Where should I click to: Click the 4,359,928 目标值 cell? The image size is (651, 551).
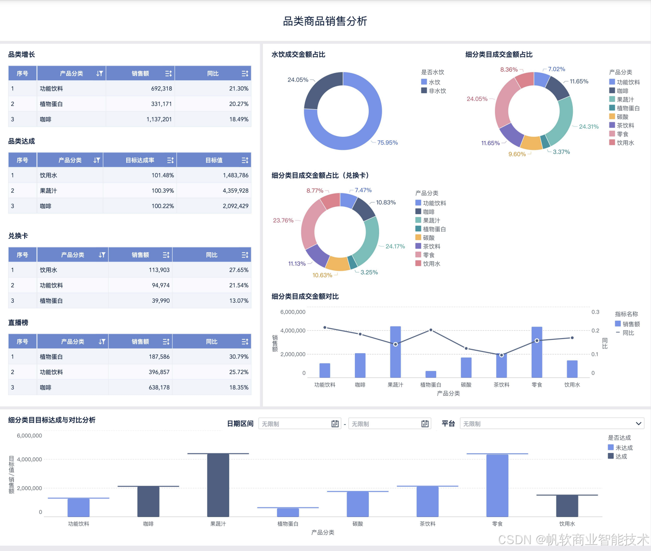tap(214, 190)
